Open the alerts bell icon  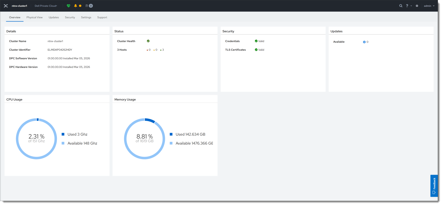pyautogui.click(x=76, y=6)
